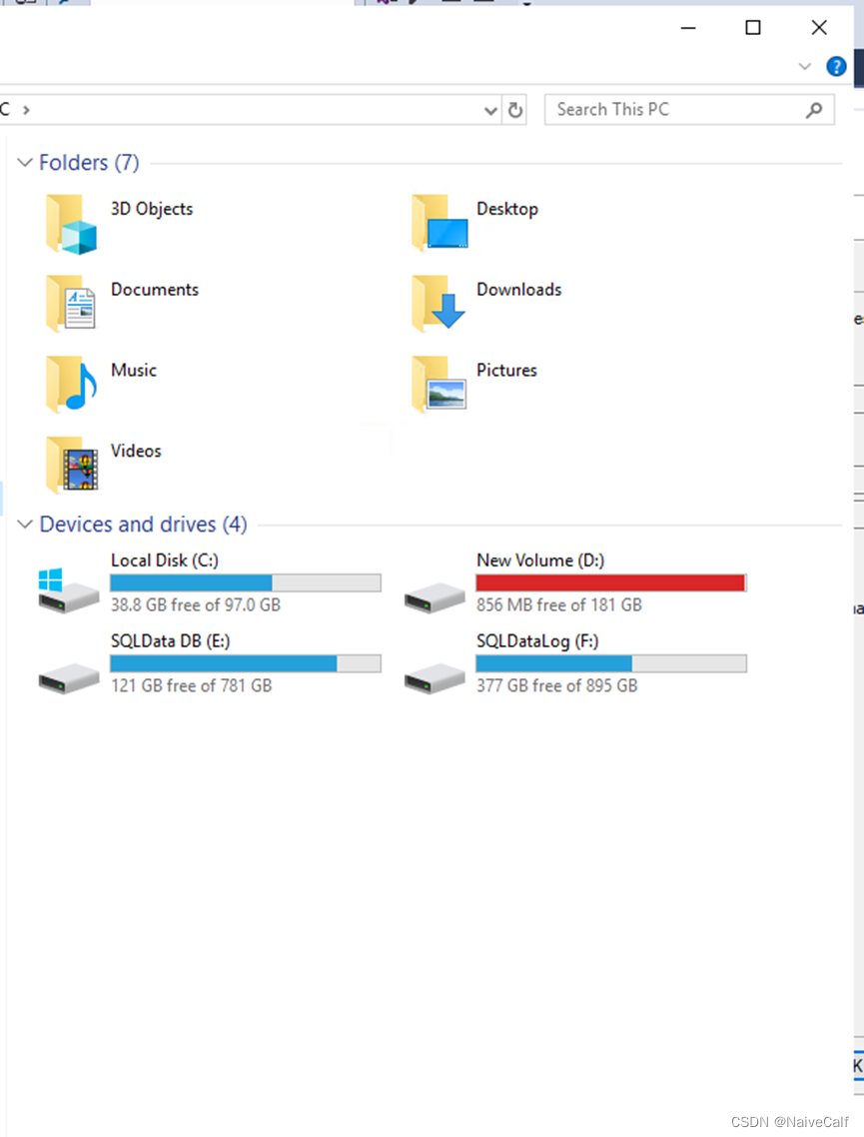The image size is (864, 1137).
Task: Open the New Volume (D:) drive
Action: [539, 561]
